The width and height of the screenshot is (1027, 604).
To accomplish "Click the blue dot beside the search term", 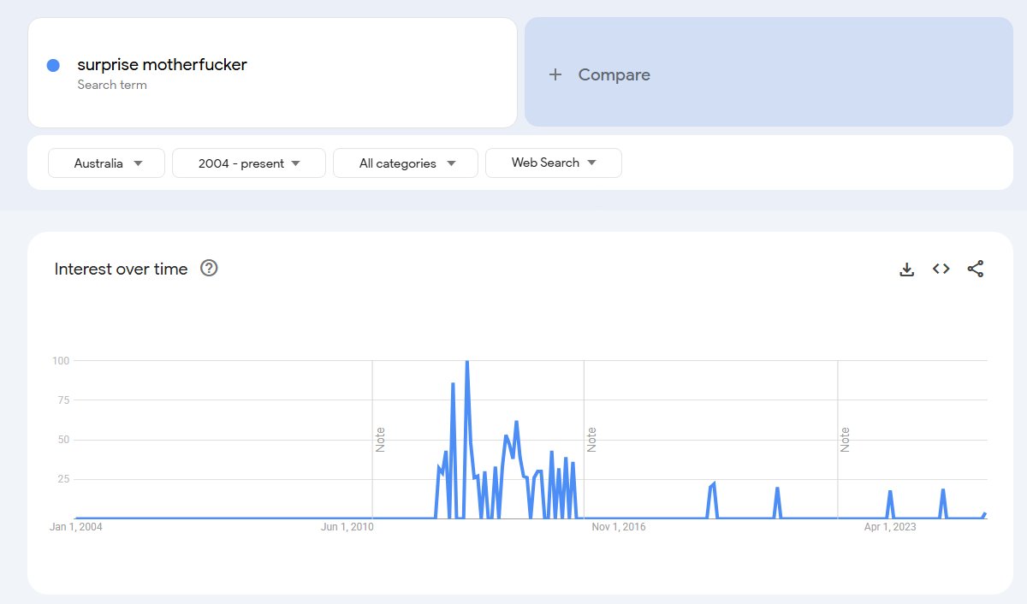I will coord(53,65).
